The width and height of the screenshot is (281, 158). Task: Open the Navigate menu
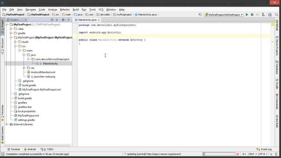point(31,10)
